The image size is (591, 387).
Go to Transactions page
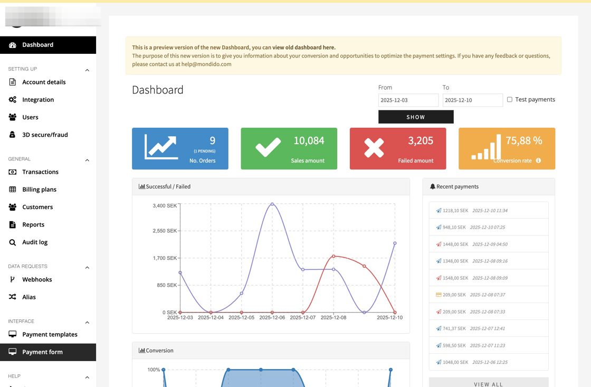click(48, 172)
